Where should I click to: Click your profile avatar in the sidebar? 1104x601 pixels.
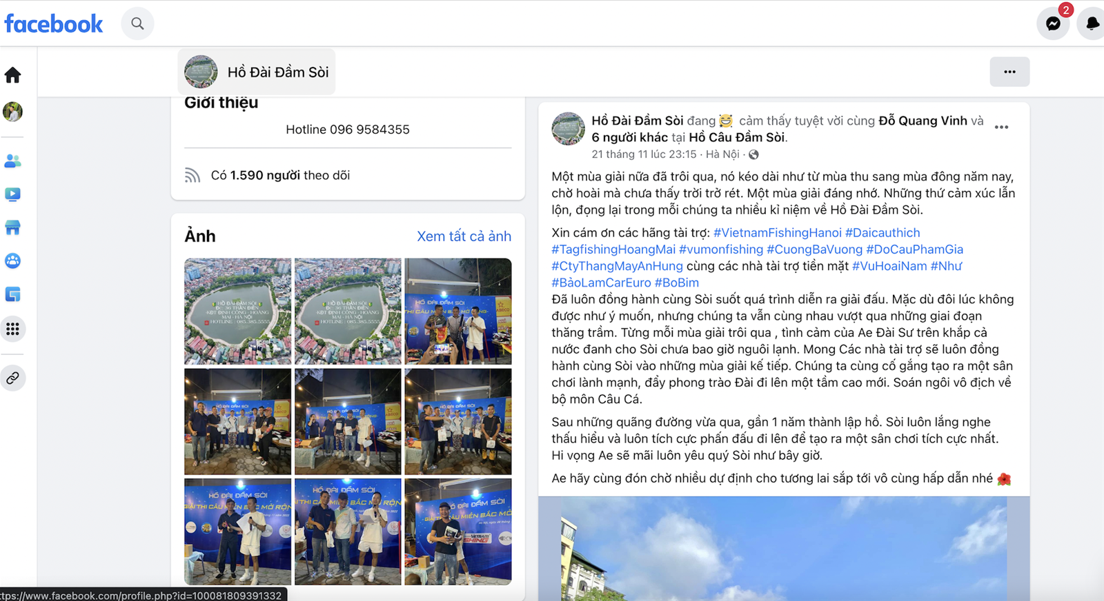tap(13, 112)
